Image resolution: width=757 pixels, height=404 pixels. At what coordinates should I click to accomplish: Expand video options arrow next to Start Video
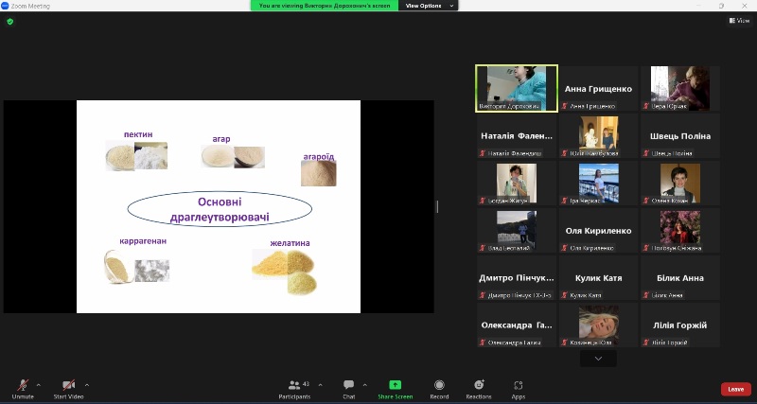(87, 385)
